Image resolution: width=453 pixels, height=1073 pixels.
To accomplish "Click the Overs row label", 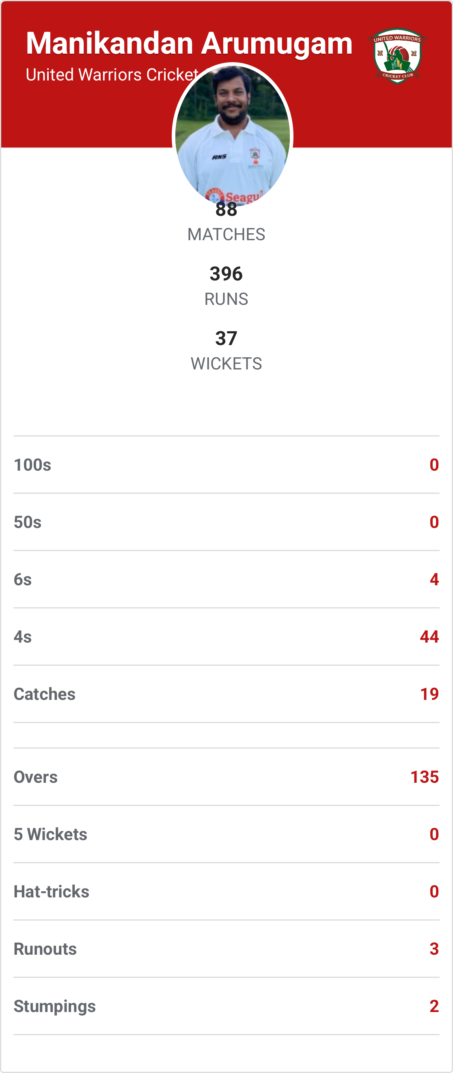I will (36, 777).
